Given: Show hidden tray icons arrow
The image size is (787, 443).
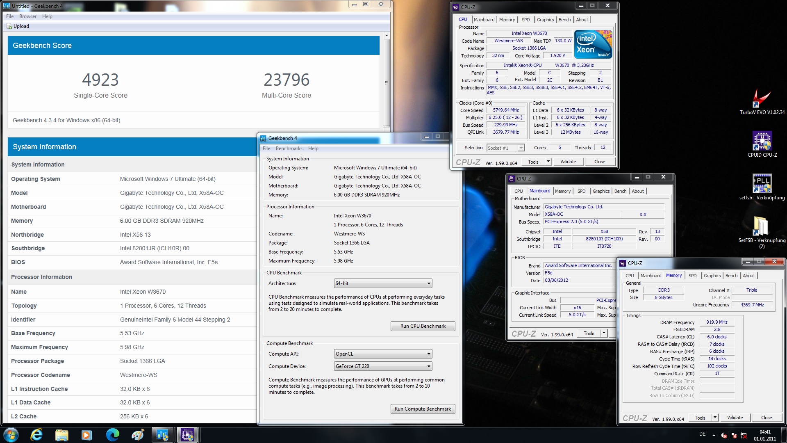Looking at the screenshot, I should (x=714, y=435).
